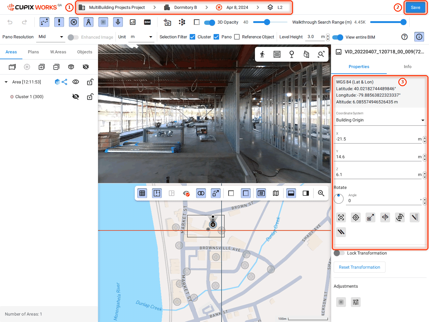Collapse the Area [12:11:53] tree arrow
This screenshot has height=322, width=429.
click(6, 82)
